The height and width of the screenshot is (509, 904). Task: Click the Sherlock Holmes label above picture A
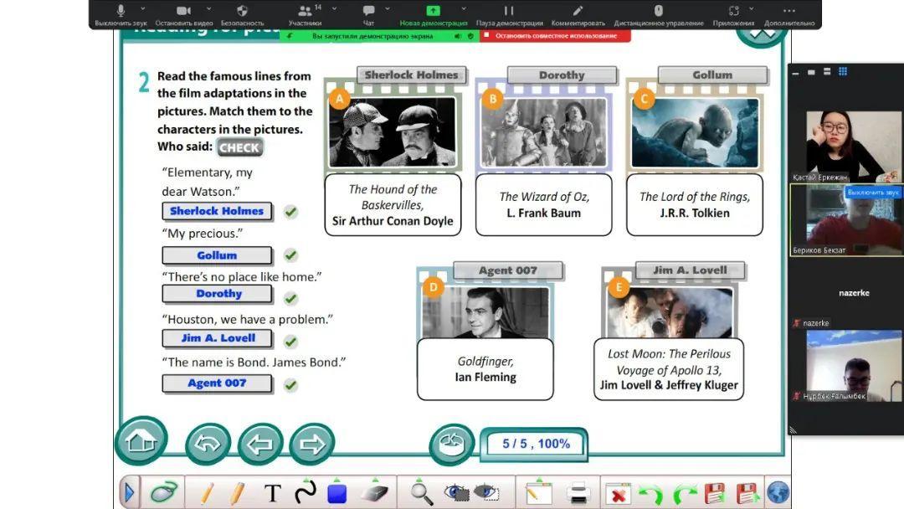[x=411, y=75]
